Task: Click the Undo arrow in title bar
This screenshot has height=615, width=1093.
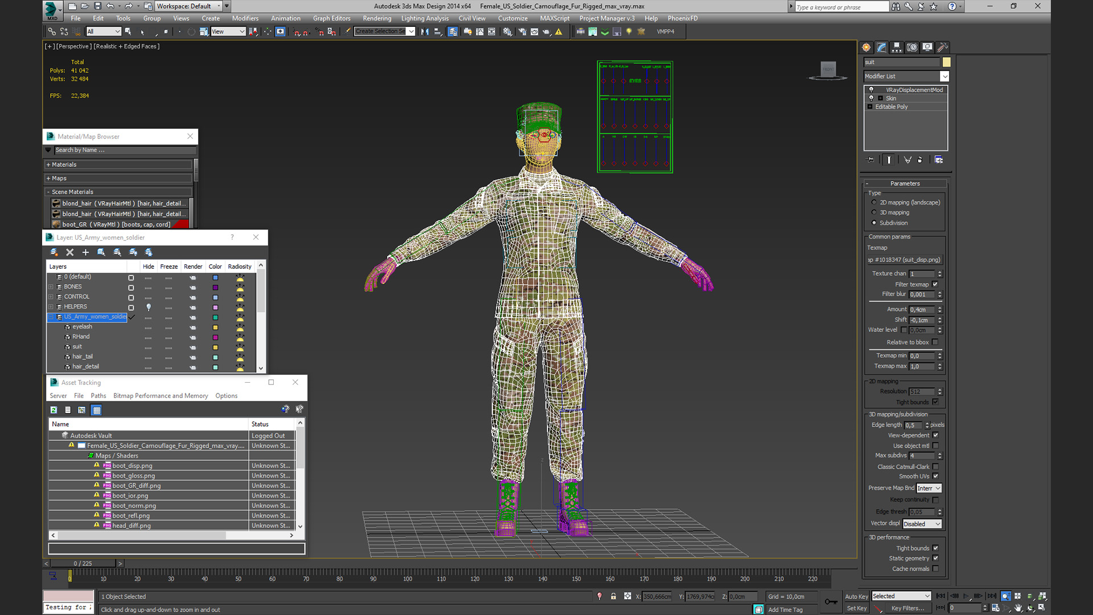Action: (110, 6)
